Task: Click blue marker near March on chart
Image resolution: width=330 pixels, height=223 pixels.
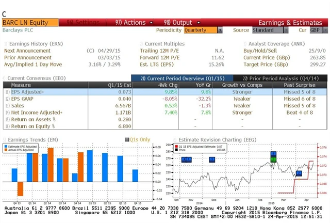Action: coord(298,173)
